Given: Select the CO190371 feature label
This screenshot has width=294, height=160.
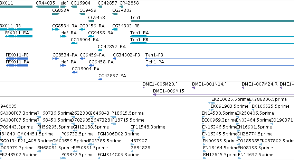Looking at the screenshot, I should tap(282, 120).
